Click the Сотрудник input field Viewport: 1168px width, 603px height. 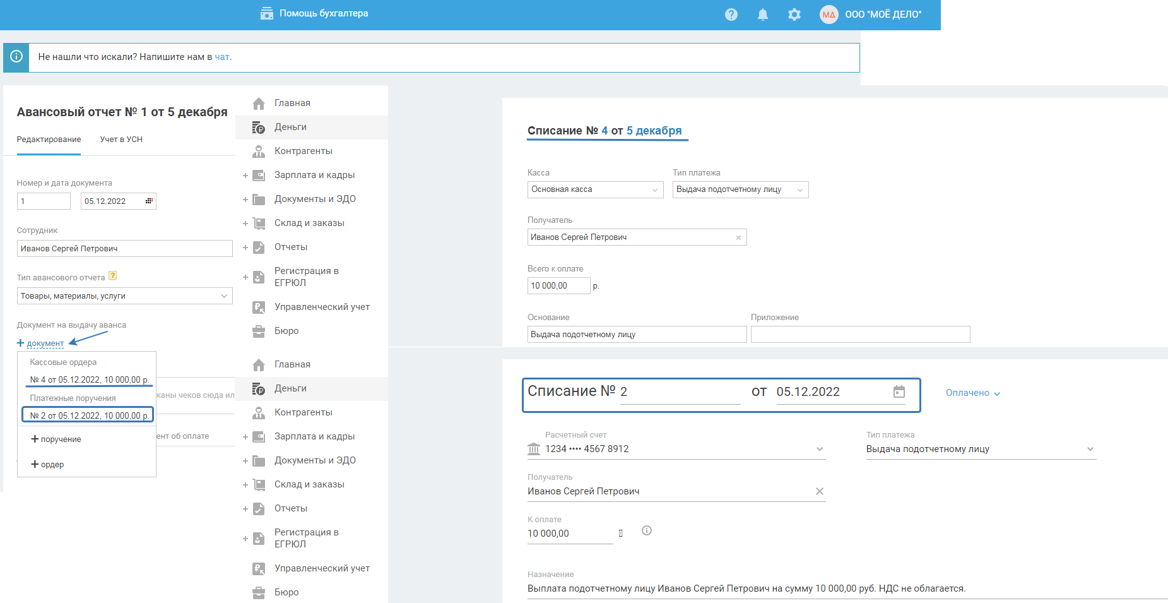[124, 249]
